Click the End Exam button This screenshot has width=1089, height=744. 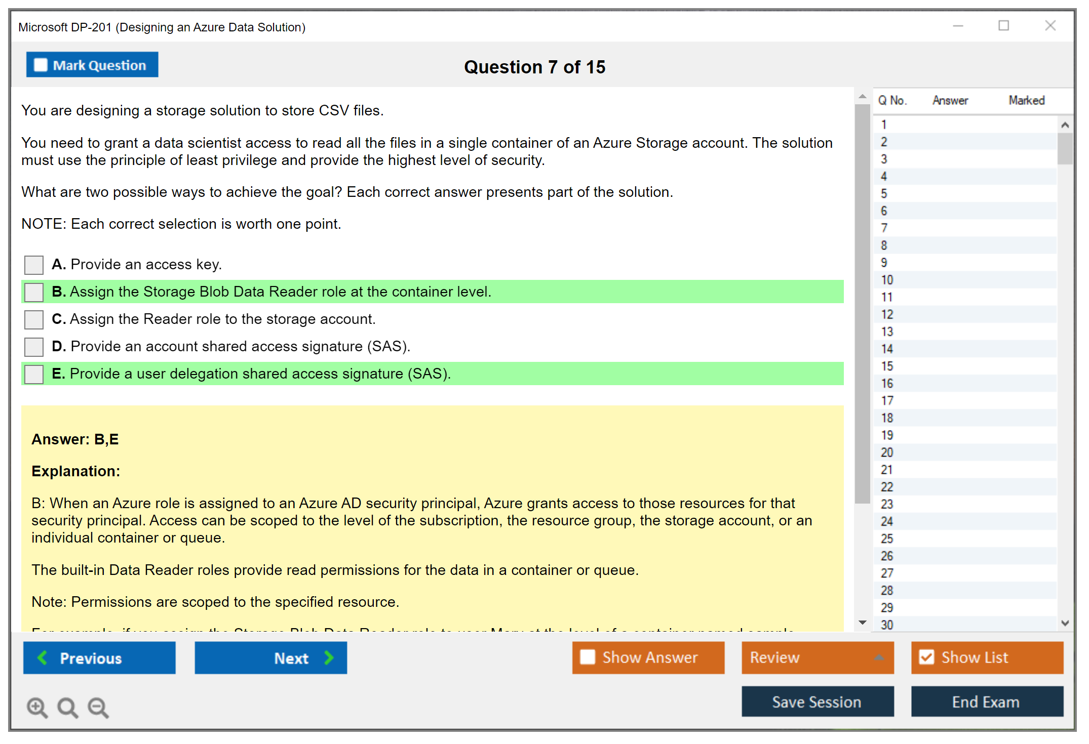(986, 701)
